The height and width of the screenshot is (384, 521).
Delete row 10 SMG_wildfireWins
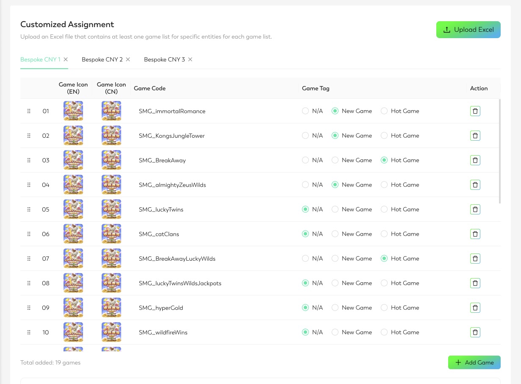click(475, 332)
